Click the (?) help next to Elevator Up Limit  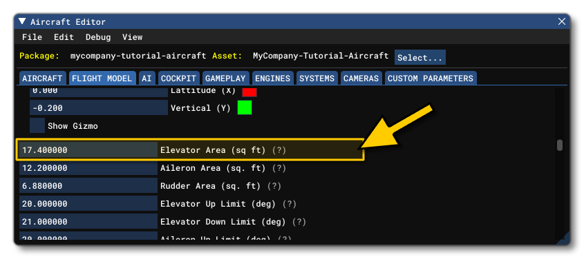(x=290, y=204)
